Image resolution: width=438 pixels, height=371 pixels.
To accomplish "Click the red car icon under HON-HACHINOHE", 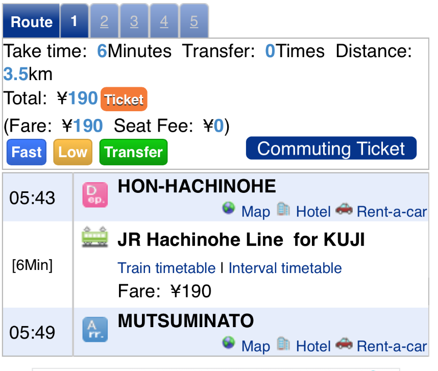I will tap(344, 209).
